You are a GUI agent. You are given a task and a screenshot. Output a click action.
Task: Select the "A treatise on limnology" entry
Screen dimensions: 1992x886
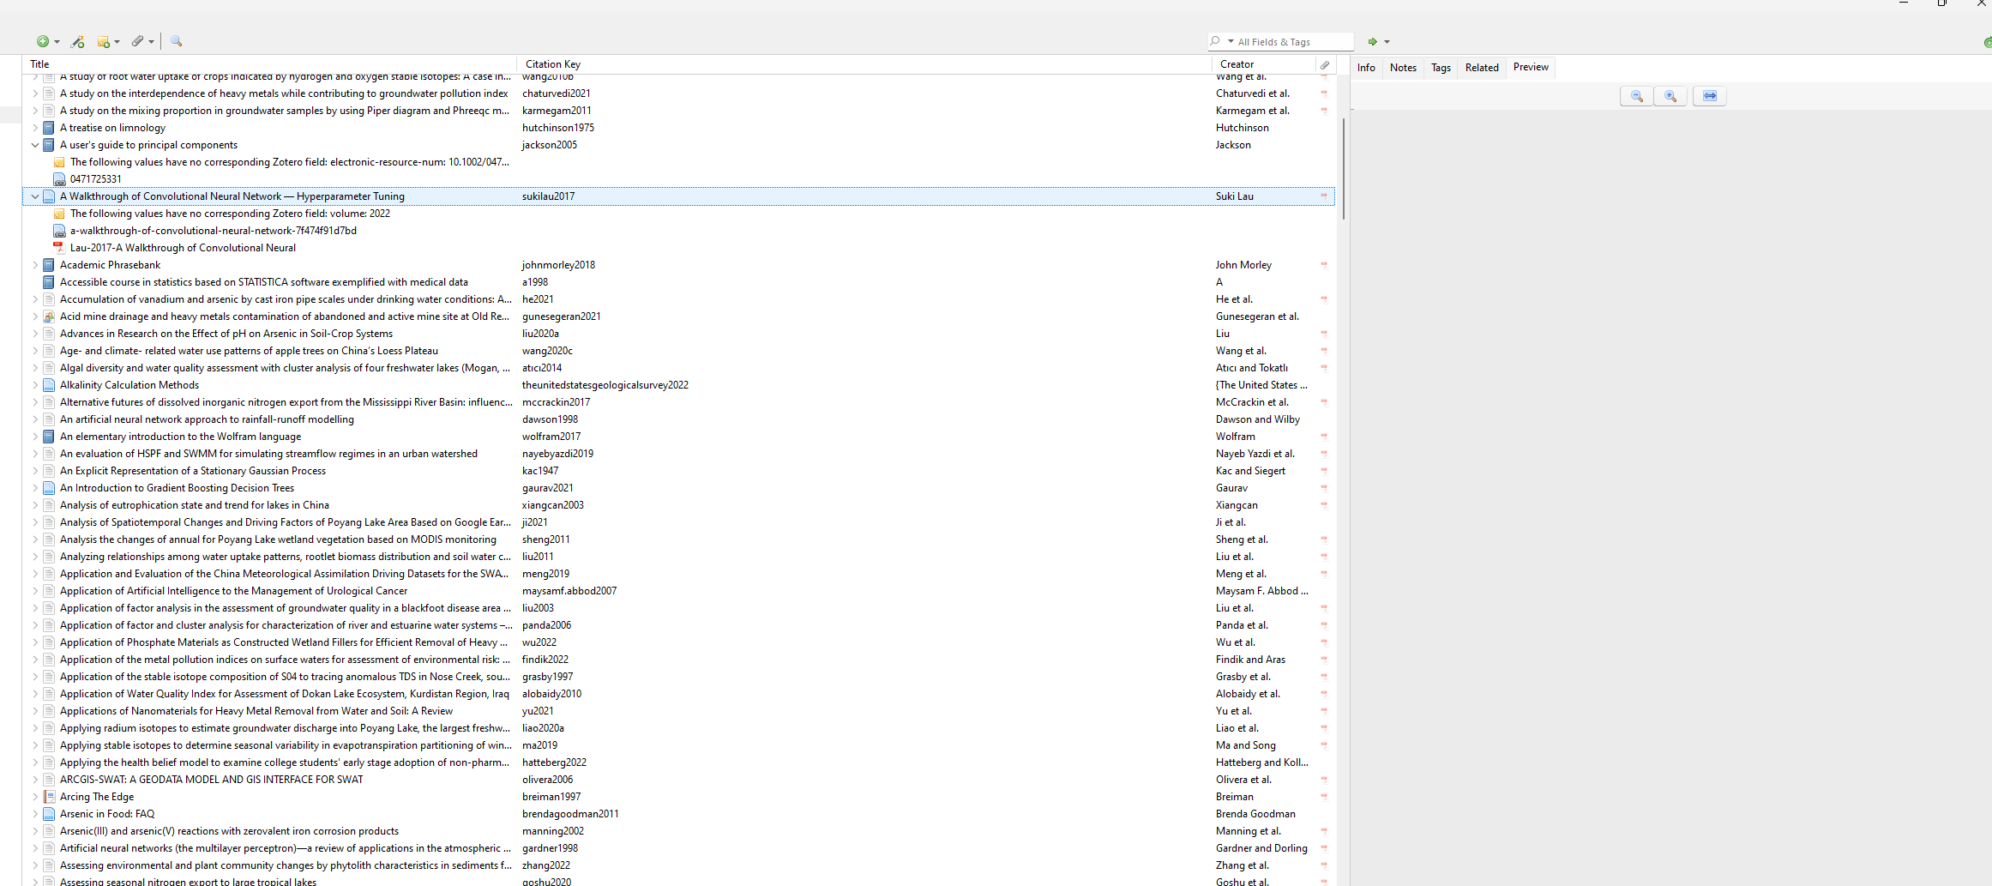coord(112,128)
